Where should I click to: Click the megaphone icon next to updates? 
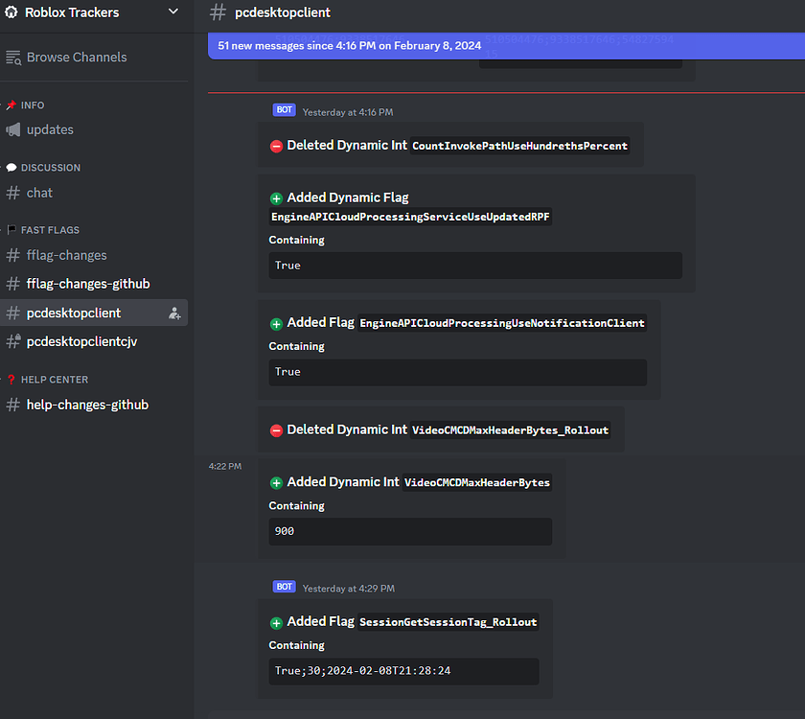[x=13, y=129]
